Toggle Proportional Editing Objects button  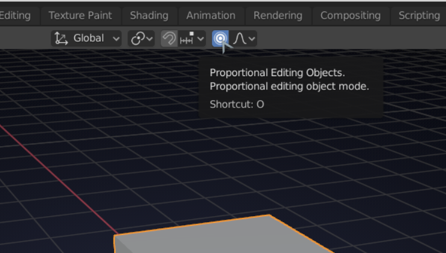(x=220, y=39)
